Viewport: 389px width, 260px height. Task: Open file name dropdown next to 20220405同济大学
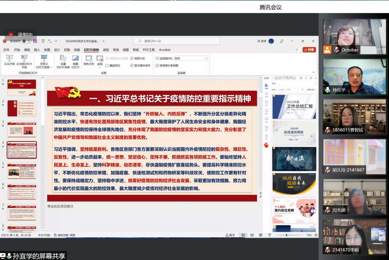tap(104, 41)
